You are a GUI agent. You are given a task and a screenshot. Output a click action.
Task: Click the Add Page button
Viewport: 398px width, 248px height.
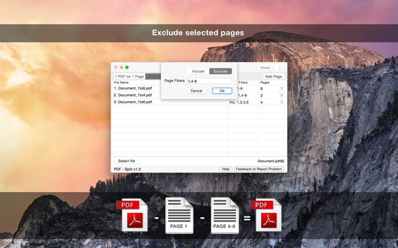tap(274, 76)
